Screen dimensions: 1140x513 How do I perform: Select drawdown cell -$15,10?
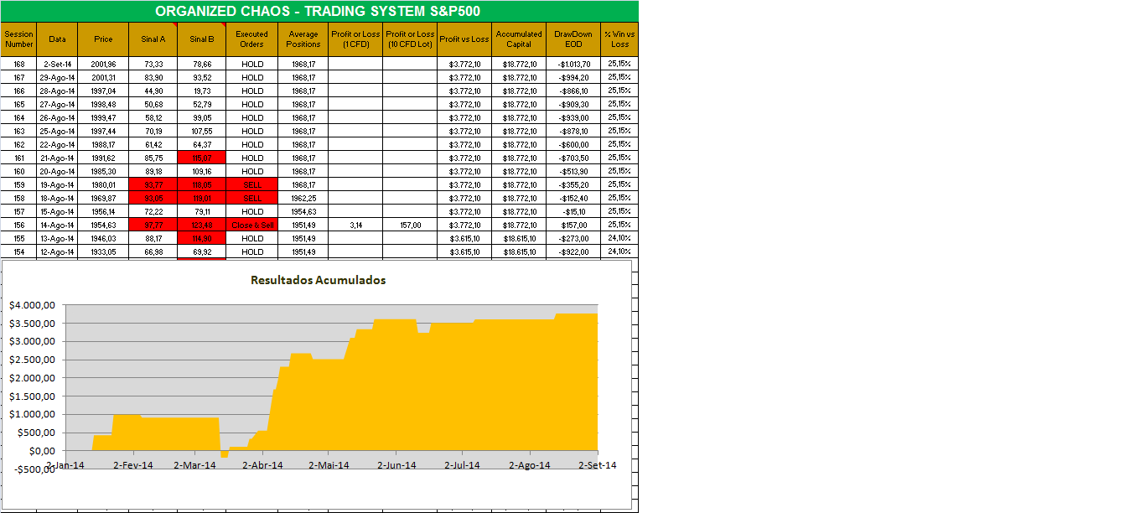pos(573,211)
